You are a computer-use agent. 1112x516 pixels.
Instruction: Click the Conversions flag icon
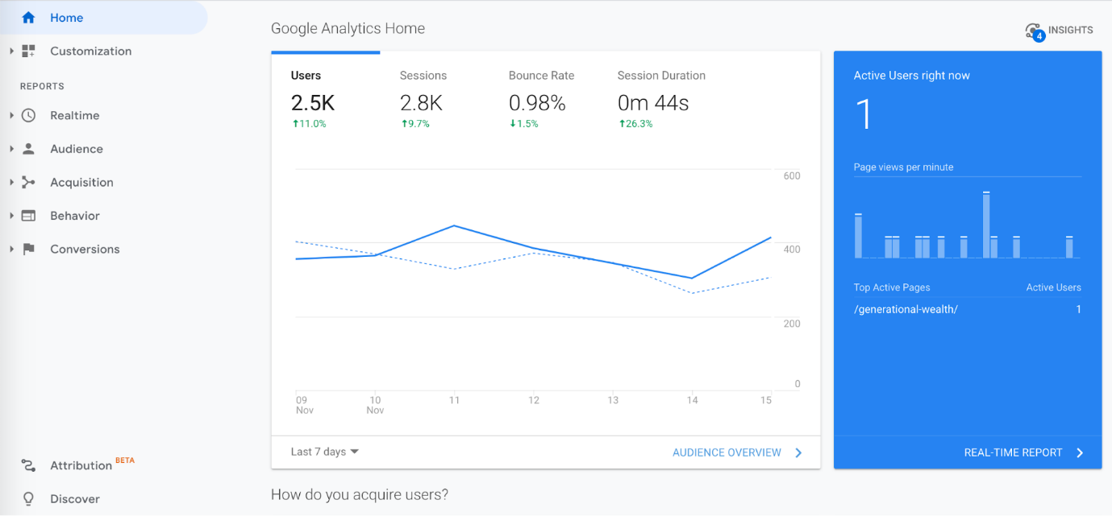pyautogui.click(x=28, y=250)
